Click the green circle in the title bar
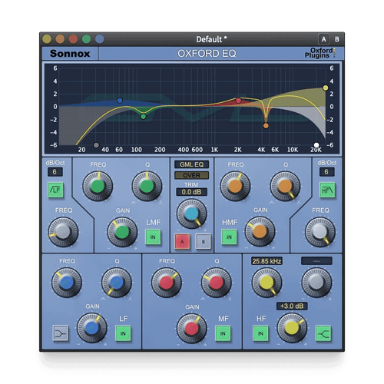The height and width of the screenshot is (384, 384). (x=86, y=39)
